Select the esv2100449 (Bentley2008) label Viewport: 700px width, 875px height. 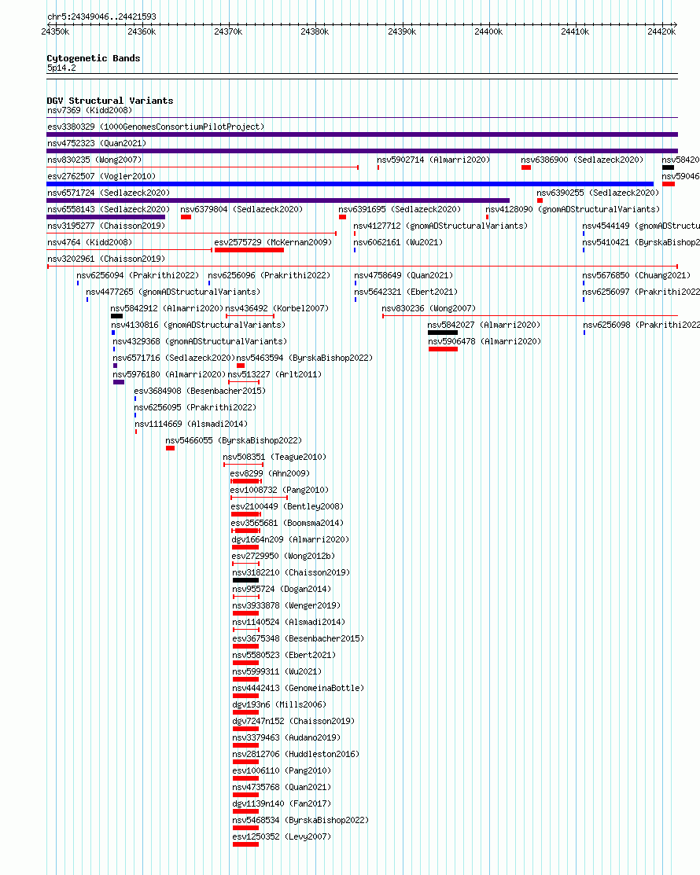[x=287, y=507]
